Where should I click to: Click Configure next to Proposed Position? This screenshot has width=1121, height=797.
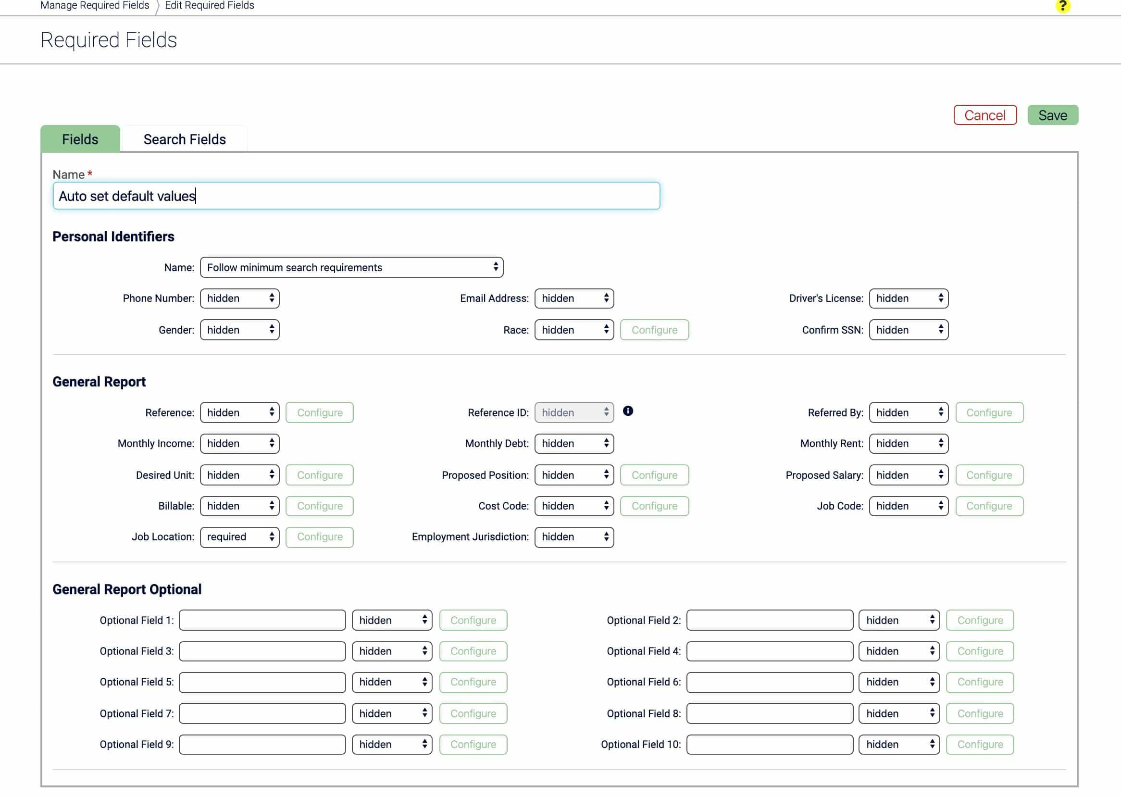(654, 474)
